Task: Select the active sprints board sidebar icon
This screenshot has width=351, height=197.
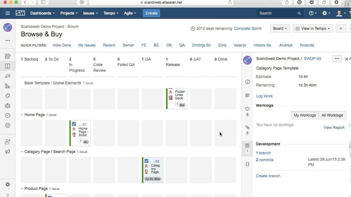Action: (8, 66)
